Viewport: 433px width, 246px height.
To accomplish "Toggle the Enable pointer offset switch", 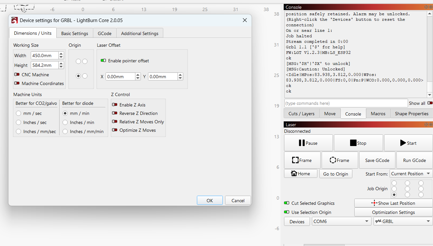I will 104,61.
